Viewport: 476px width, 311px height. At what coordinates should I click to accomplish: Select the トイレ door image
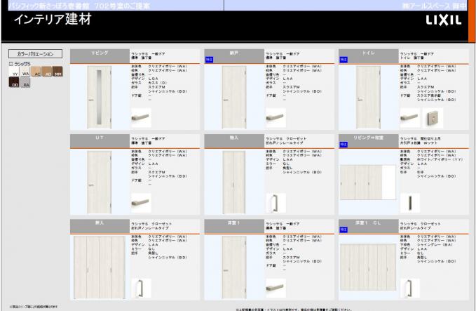(368, 98)
